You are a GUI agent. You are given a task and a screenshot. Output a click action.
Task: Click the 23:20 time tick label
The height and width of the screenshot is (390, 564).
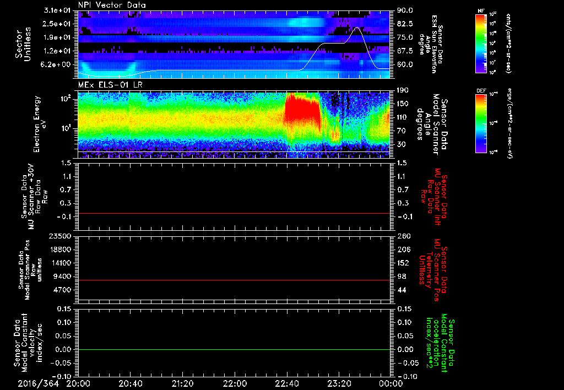[339, 383]
